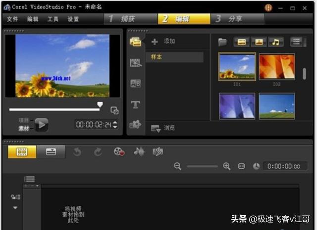Toggle photo files filter in library
This screenshot has height=230, width=317.
[259, 42]
